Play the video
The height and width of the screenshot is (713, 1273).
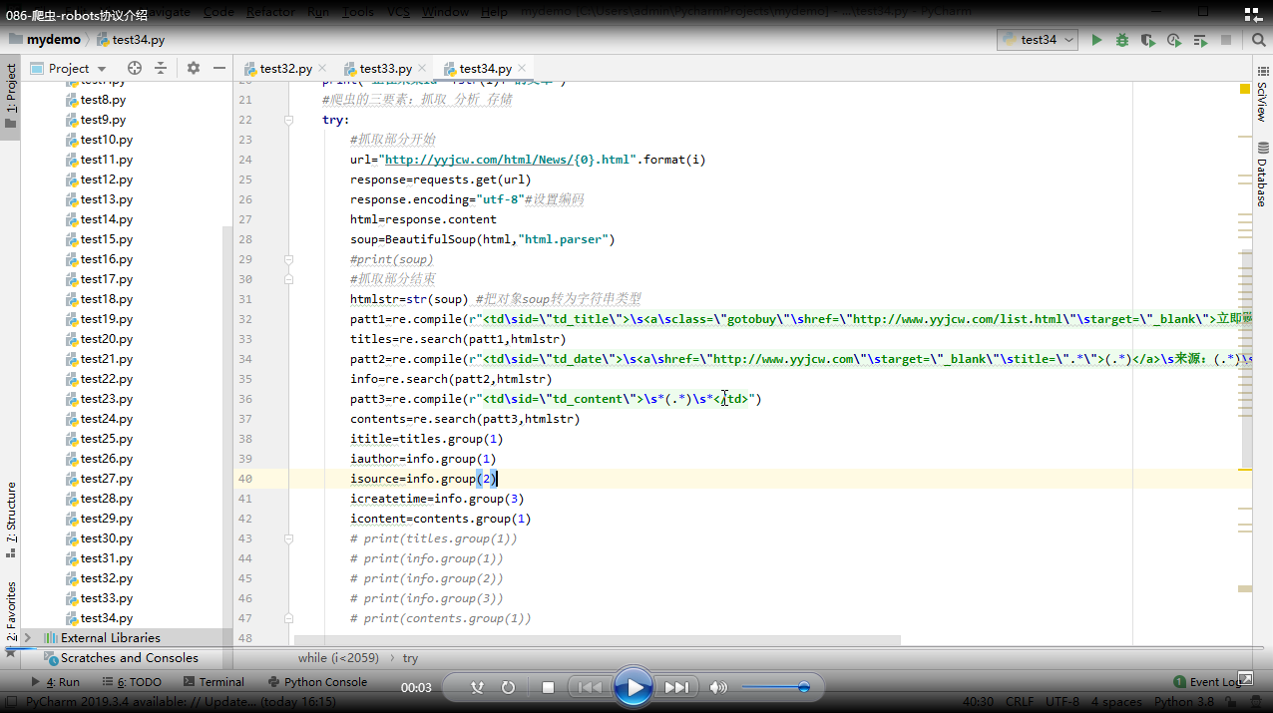(x=634, y=687)
